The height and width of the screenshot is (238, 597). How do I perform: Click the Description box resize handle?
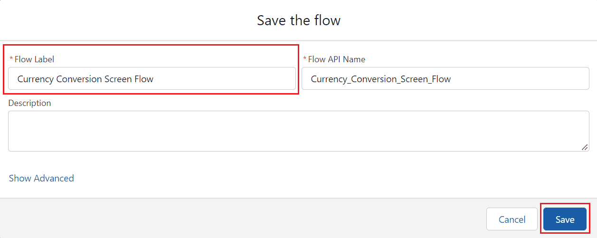pyautogui.click(x=585, y=147)
